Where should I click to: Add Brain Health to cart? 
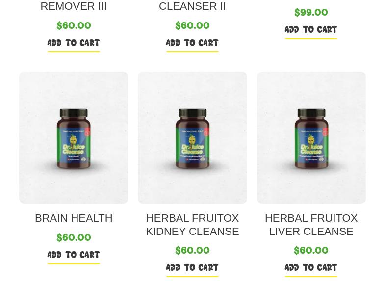(74, 255)
